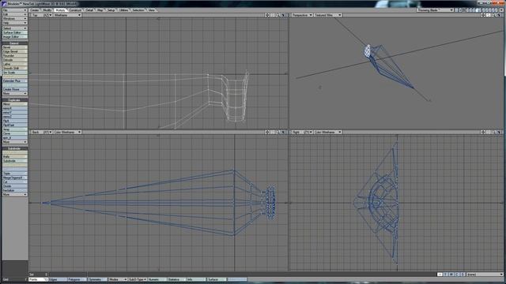Open the Back viewport view-type dropdown
The image size is (506, 284).
coord(42,132)
